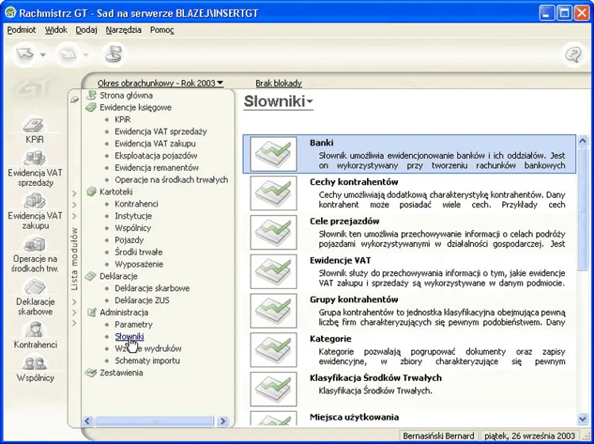Click the module tree horizontal scrollbar thumb
The width and height of the screenshot is (594, 444).
point(154,421)
